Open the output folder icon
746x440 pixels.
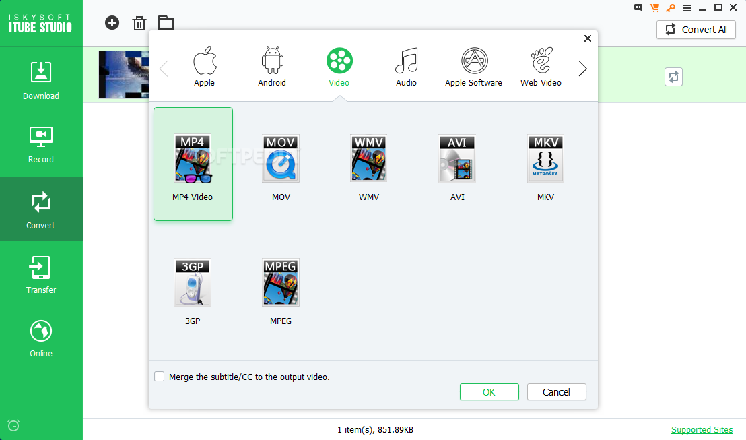coord(166,22)
